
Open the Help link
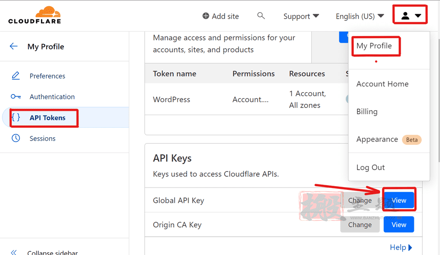[x=401, y=247]
